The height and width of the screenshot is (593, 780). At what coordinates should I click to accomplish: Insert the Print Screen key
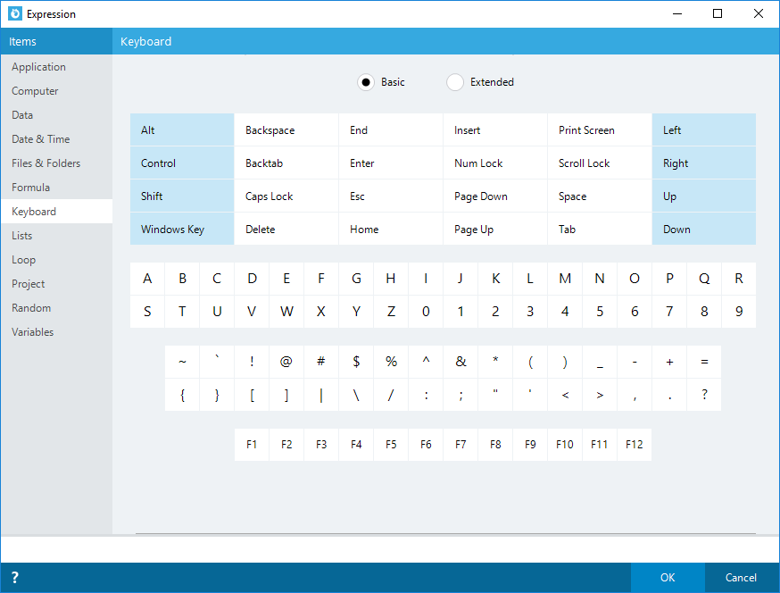pyautogui.click(x=599, y=129)
